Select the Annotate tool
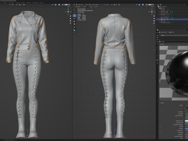Image resolution: width=188 pixels, height=141 pixels. [x=74, y=27]
